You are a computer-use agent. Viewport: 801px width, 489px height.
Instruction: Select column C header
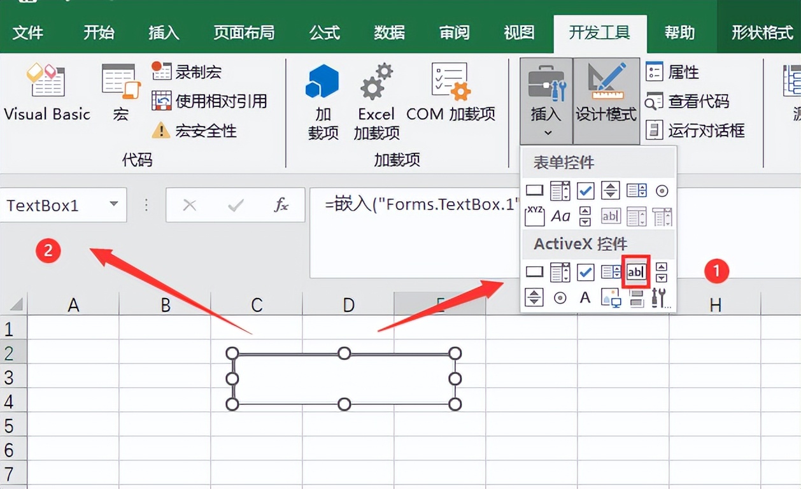[257, 305]
